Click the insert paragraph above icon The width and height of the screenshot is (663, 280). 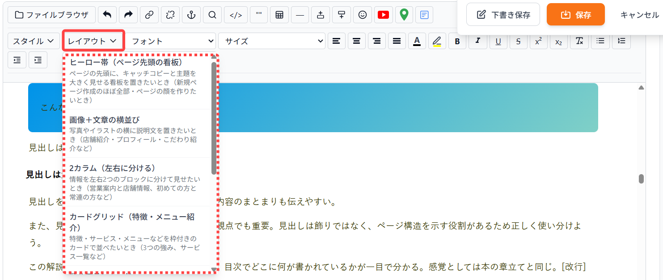321,15
